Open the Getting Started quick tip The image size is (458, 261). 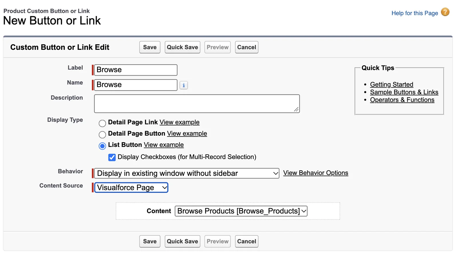pos(392,84)
